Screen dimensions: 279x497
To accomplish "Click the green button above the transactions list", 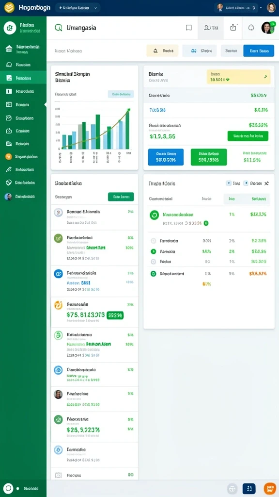I will 121,197.
